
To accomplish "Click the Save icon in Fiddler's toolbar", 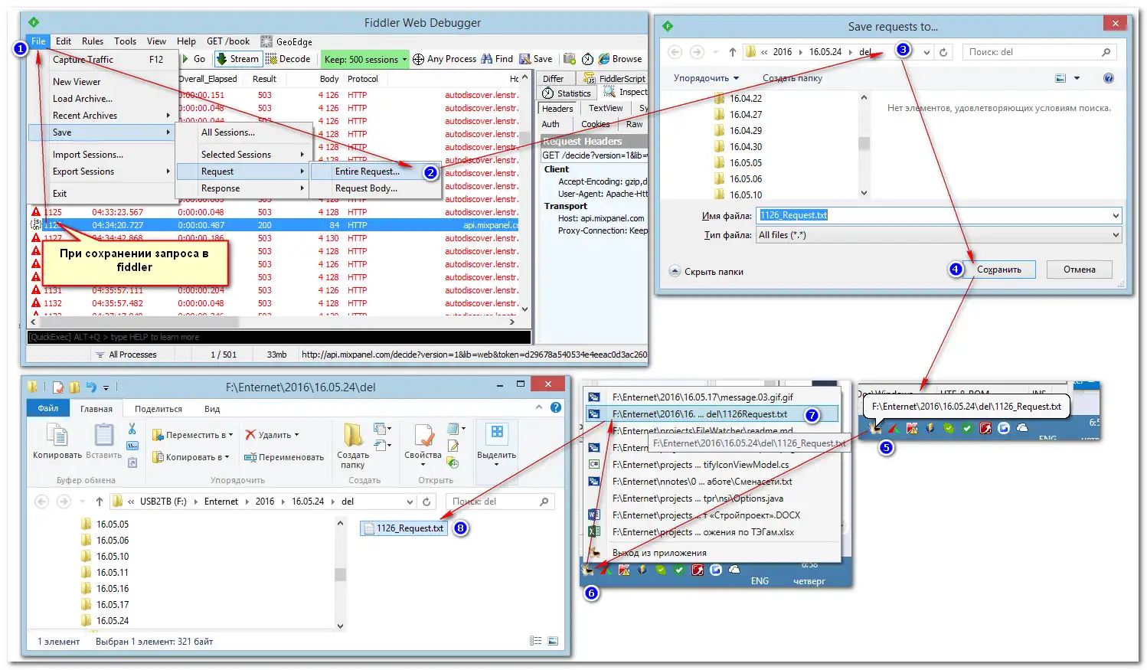I will pos(524,59).
